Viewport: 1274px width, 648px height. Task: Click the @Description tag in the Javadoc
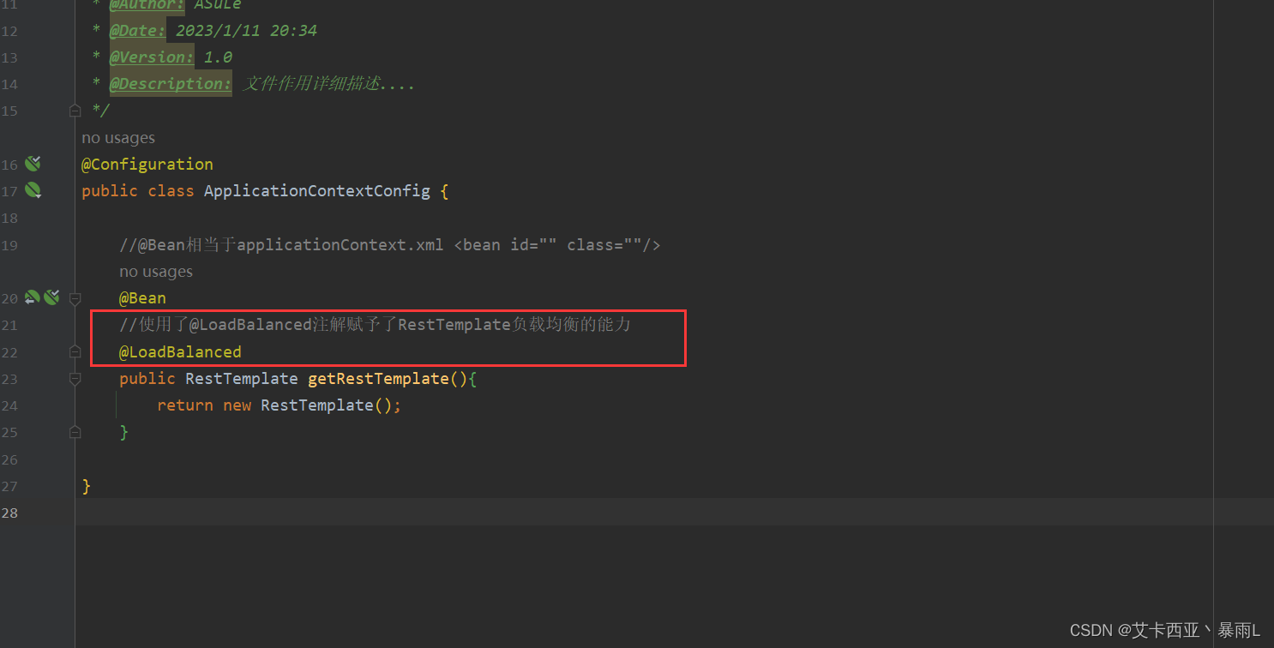[x=170, y=83]
